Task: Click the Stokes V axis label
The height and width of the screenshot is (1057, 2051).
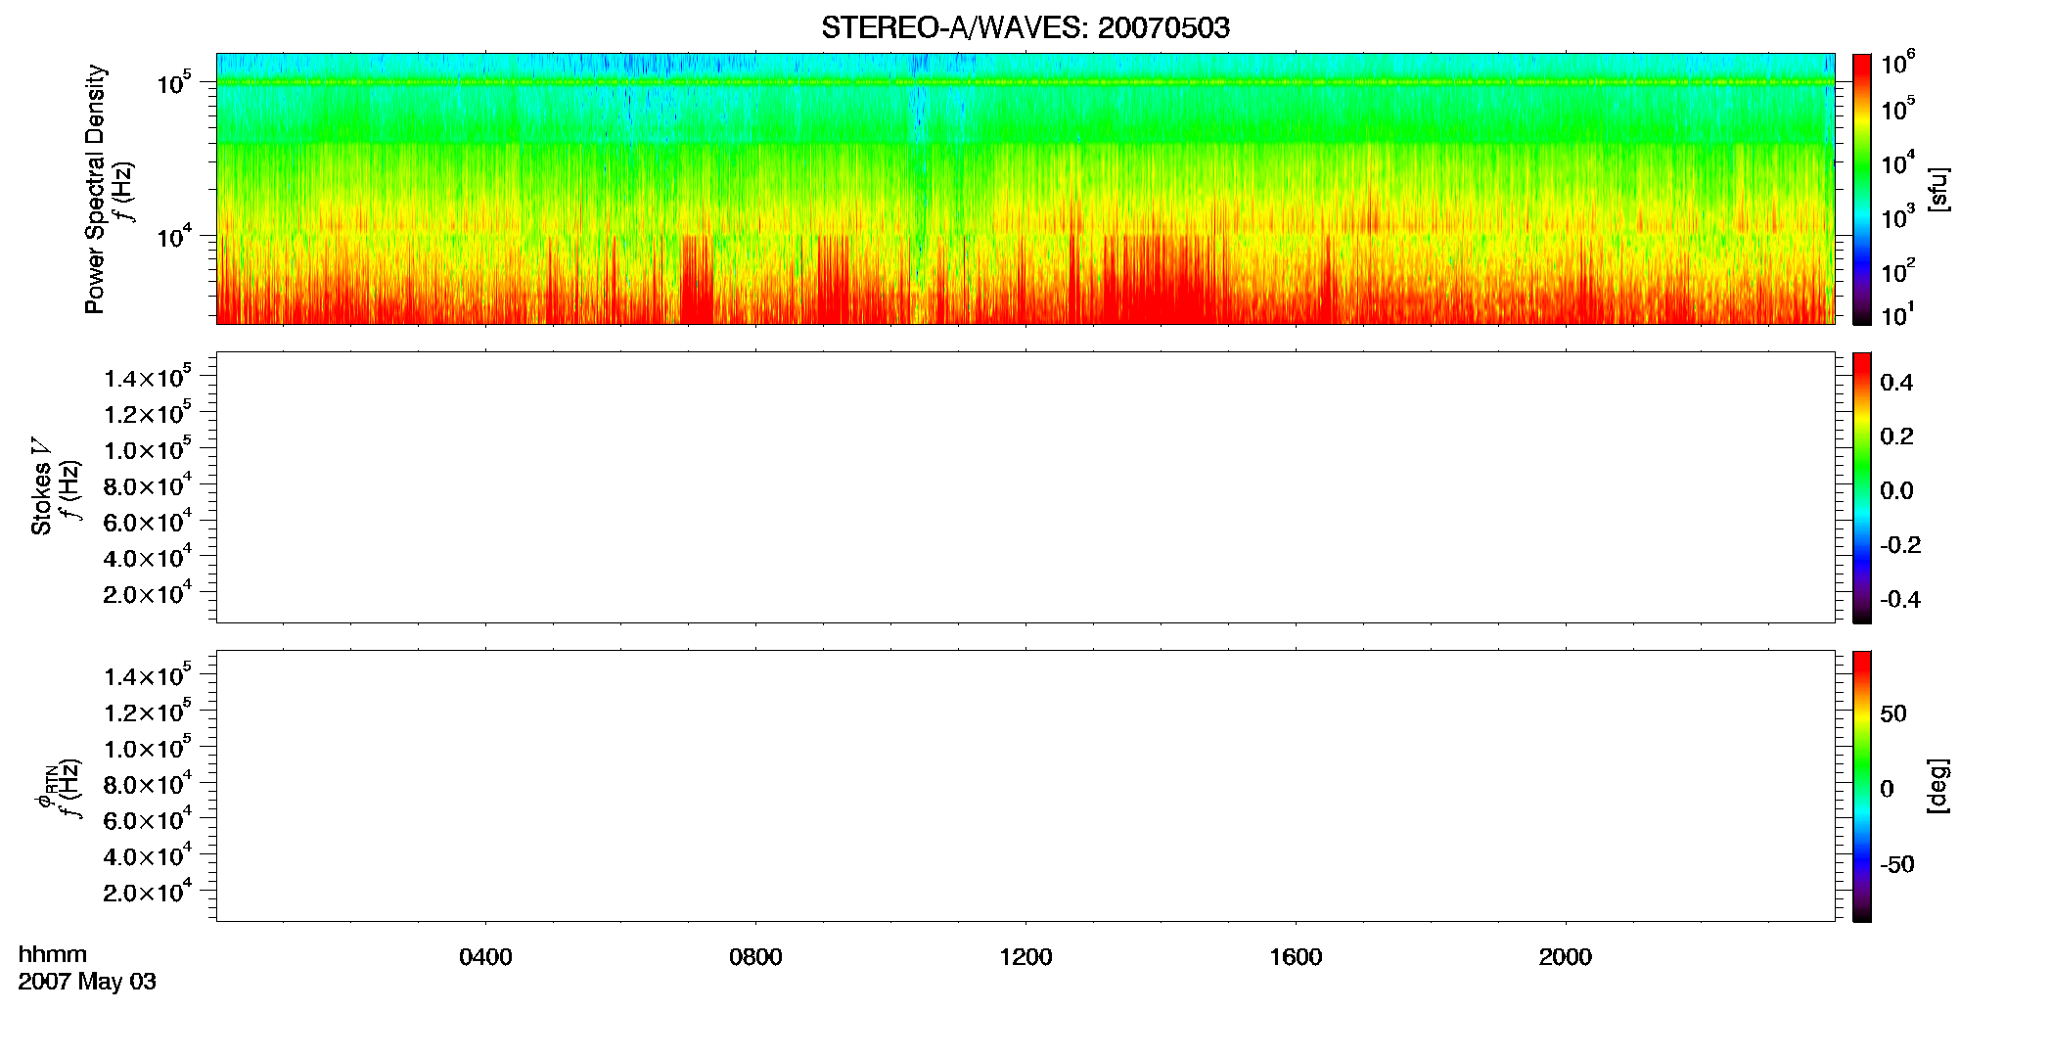Action: [41, 486]
